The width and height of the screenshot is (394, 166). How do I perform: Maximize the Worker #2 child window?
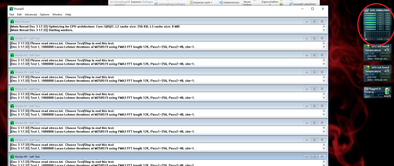(x=314, y=55)
